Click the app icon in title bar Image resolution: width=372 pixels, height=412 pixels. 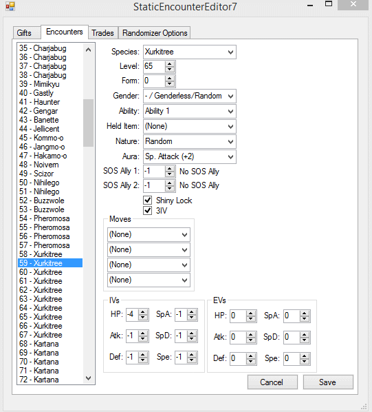point(10,6)
